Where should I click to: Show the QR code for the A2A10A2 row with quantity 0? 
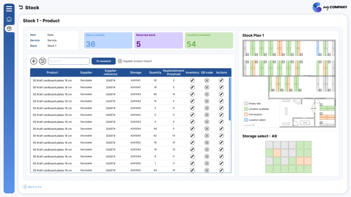[x=207, y=115]
